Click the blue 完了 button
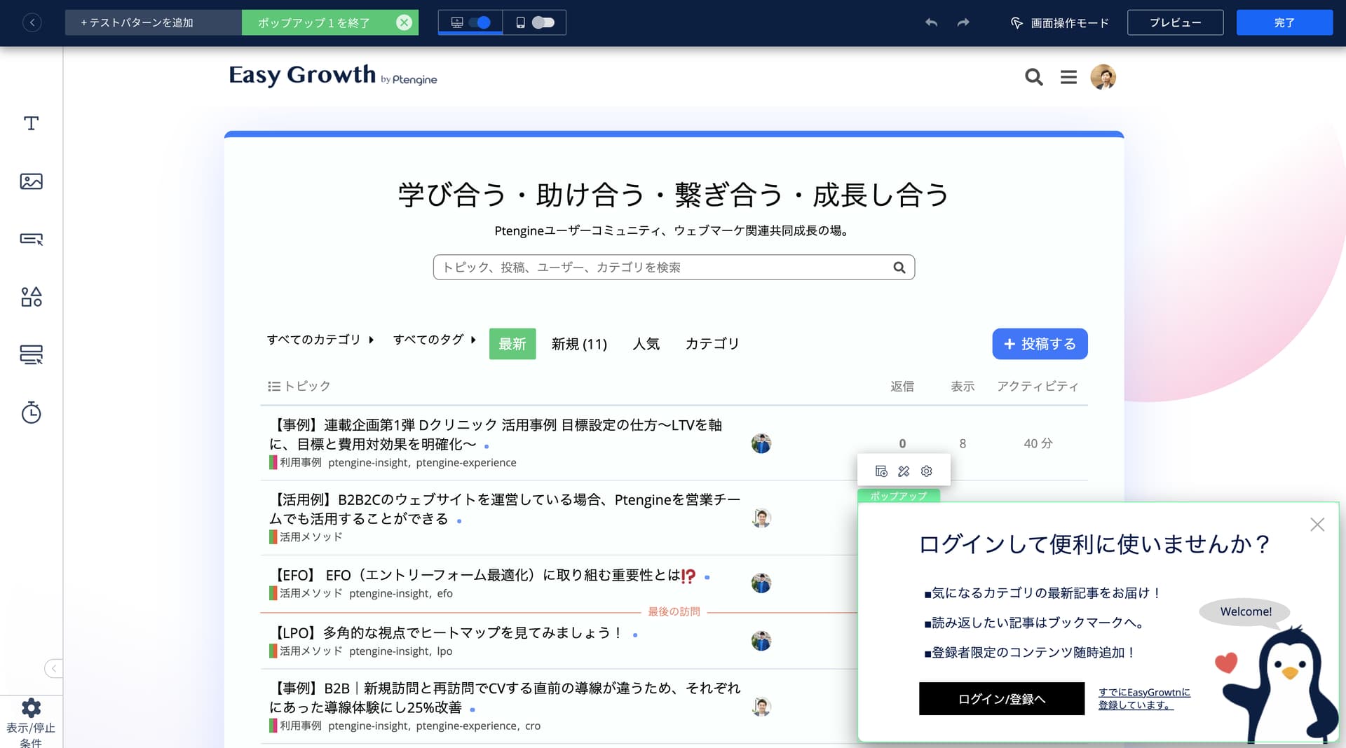This screenshot has width=1346, height=748. point(1284,22)
